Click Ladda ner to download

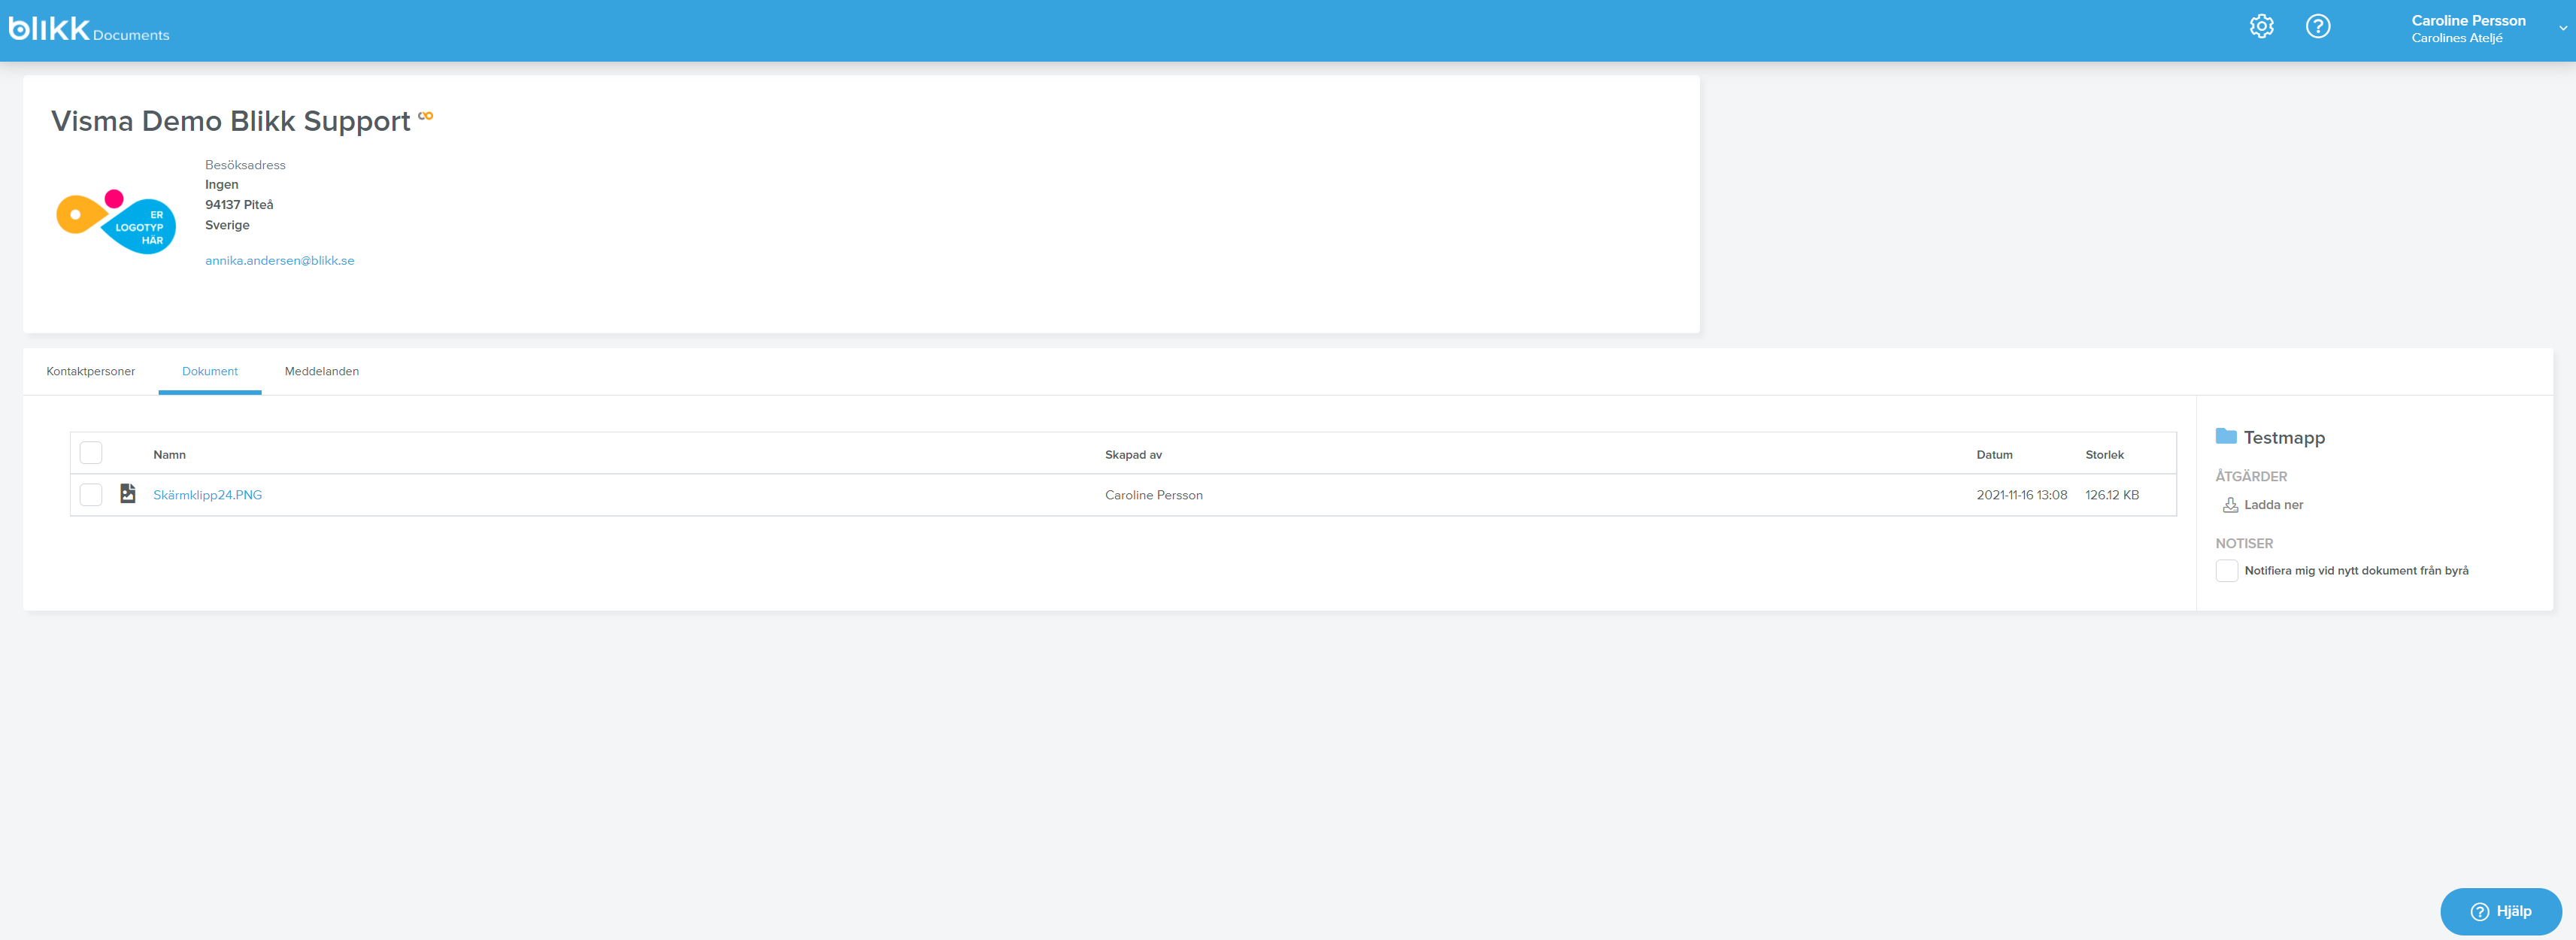click(2273, 505)
